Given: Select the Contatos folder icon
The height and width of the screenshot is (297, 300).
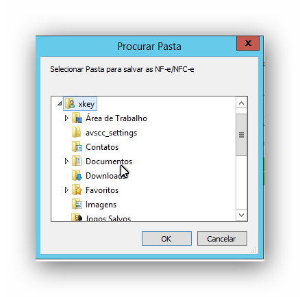Looking at the screenshot, I should click(77, 147).
